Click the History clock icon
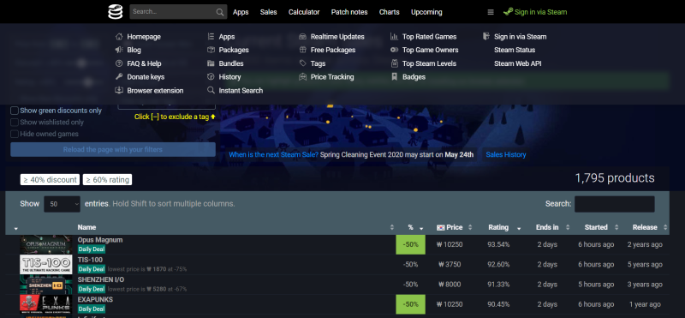The image size is (685, 318). pyautogui.click(x=211, y=76)
